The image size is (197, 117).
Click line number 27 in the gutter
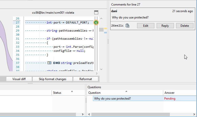[18, 22]
